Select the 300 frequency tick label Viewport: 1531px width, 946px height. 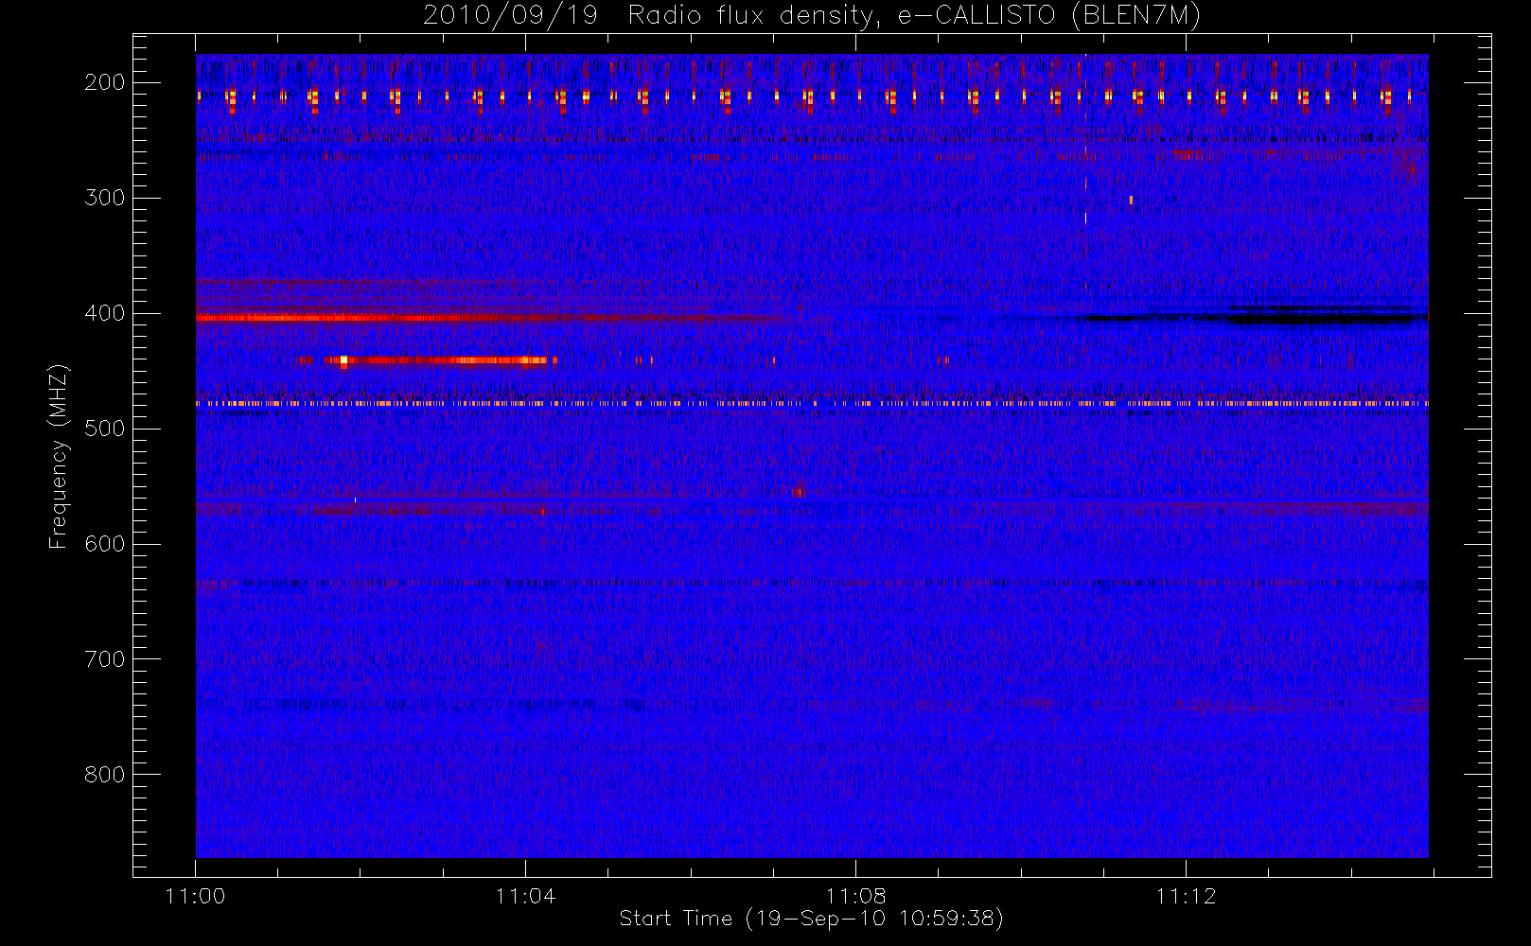point(105,198)
